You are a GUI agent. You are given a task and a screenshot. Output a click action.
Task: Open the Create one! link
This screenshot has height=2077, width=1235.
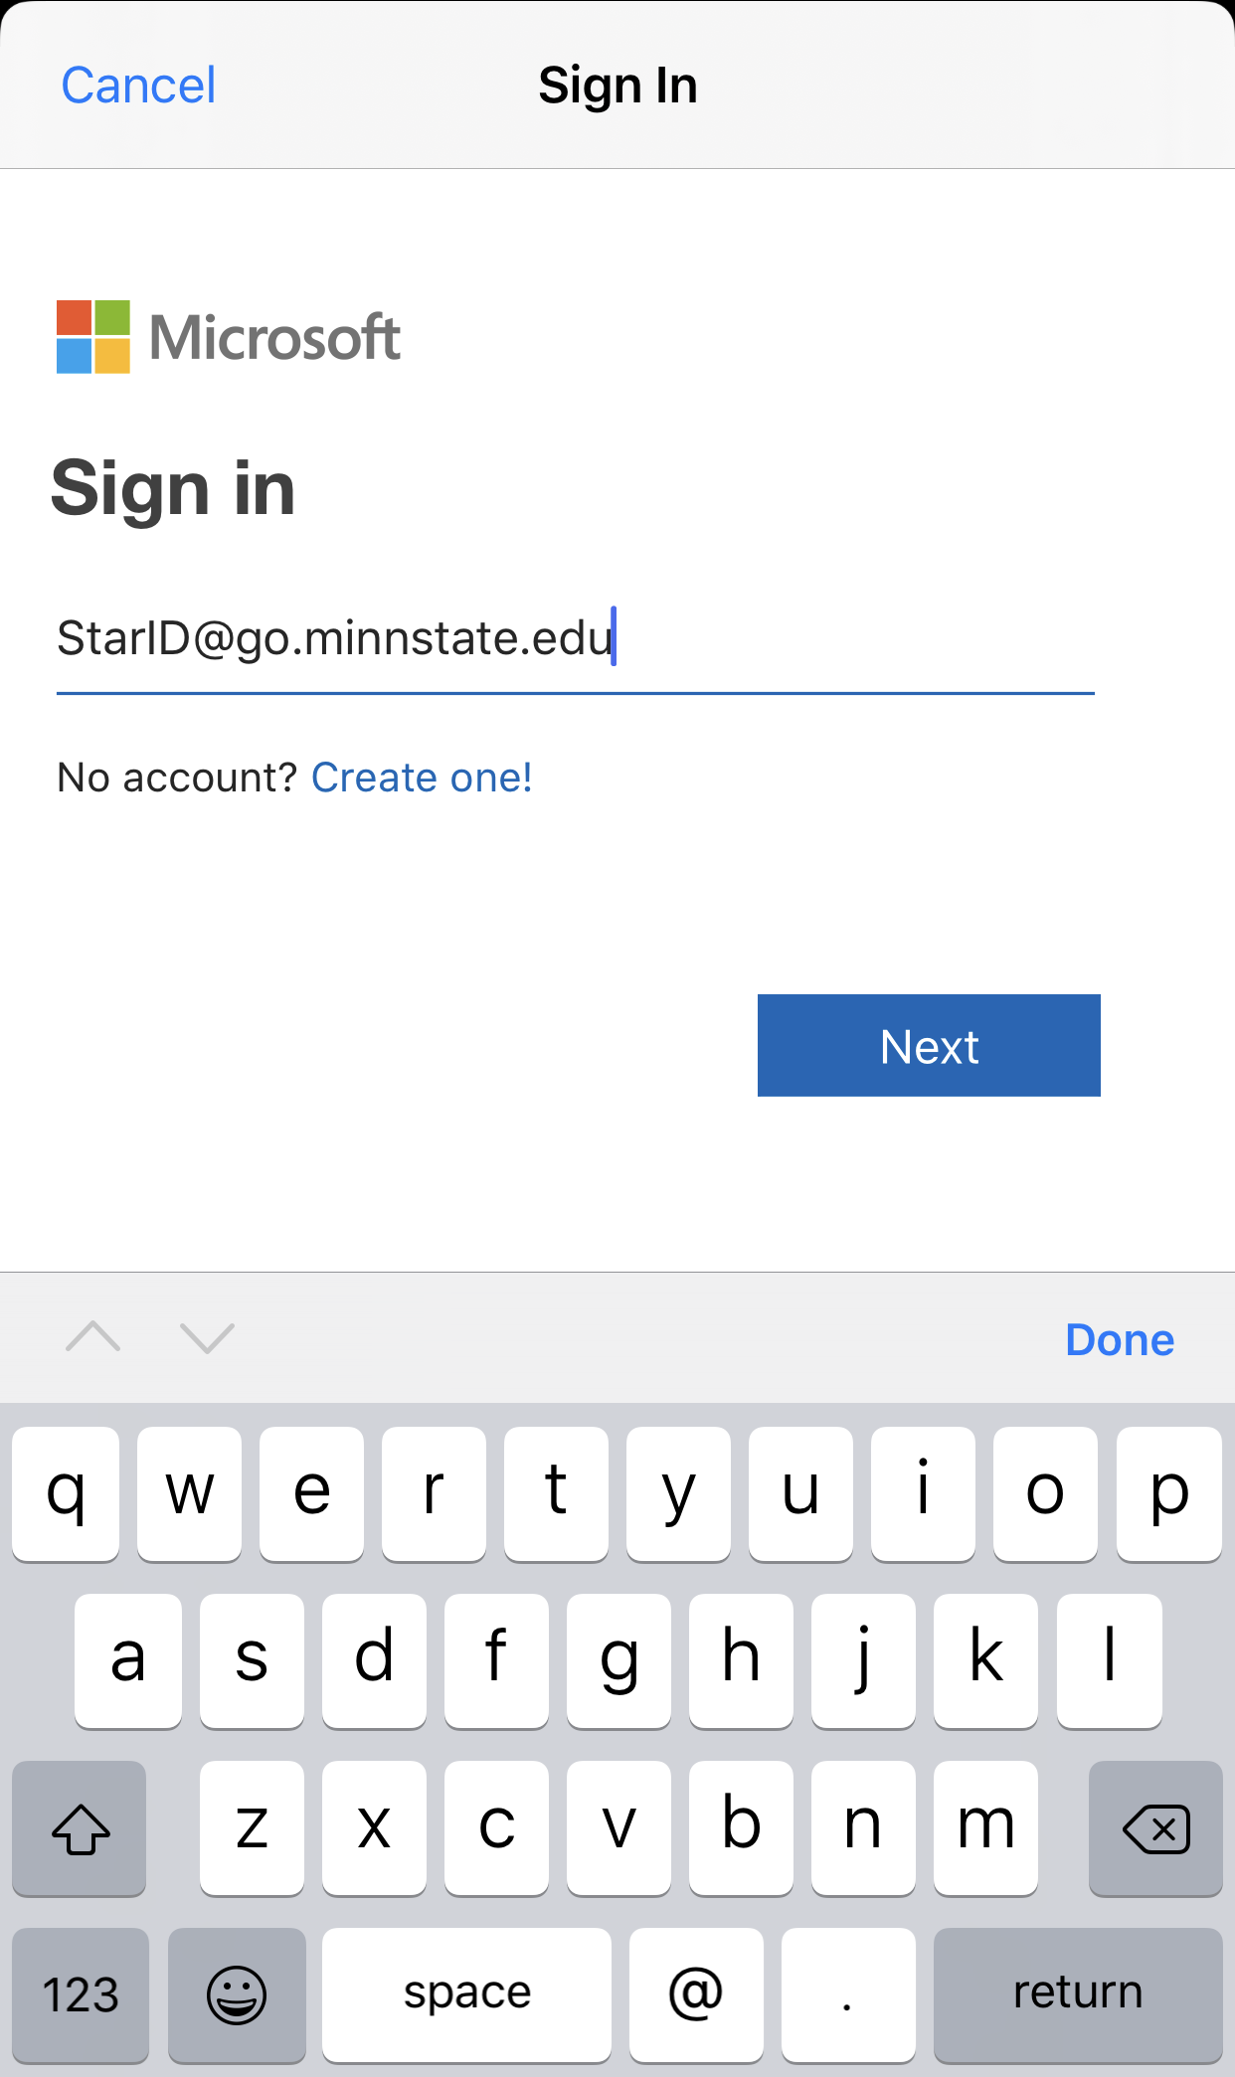[422, 778]
